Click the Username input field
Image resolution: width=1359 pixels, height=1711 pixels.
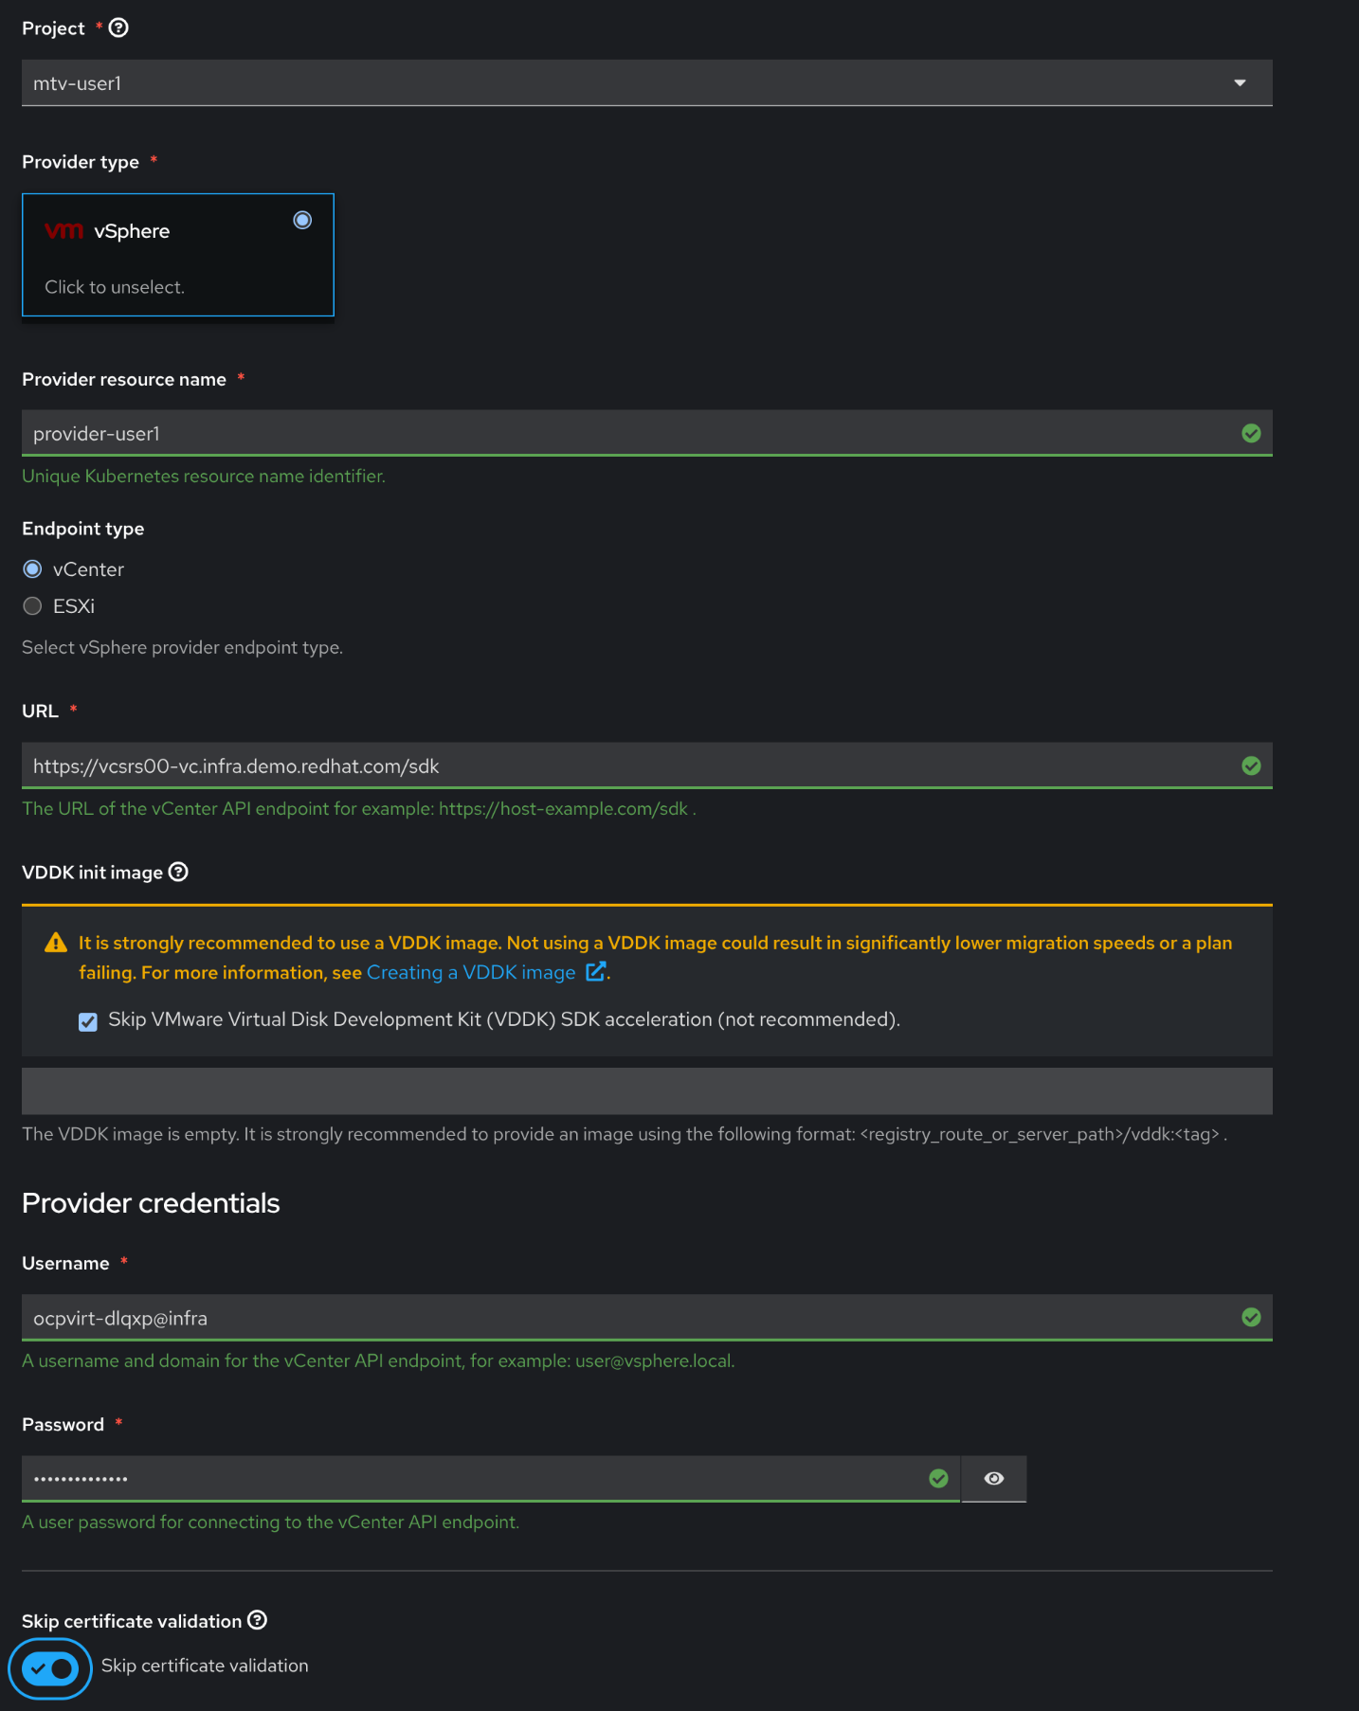click(625, 1318)
